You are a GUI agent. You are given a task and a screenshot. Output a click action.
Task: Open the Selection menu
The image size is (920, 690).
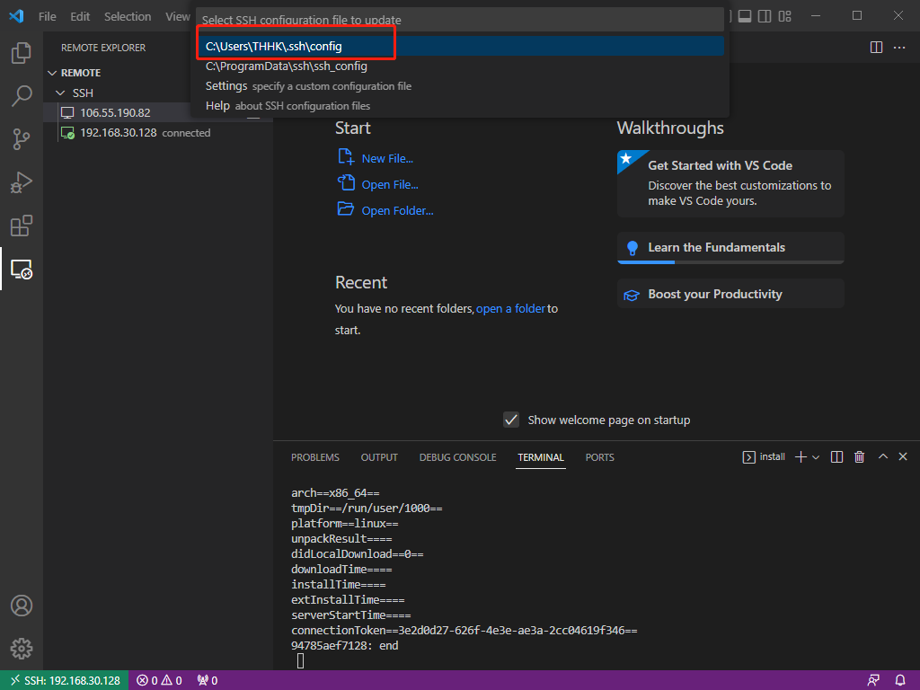pyautogui.click(x=128, y=16)
